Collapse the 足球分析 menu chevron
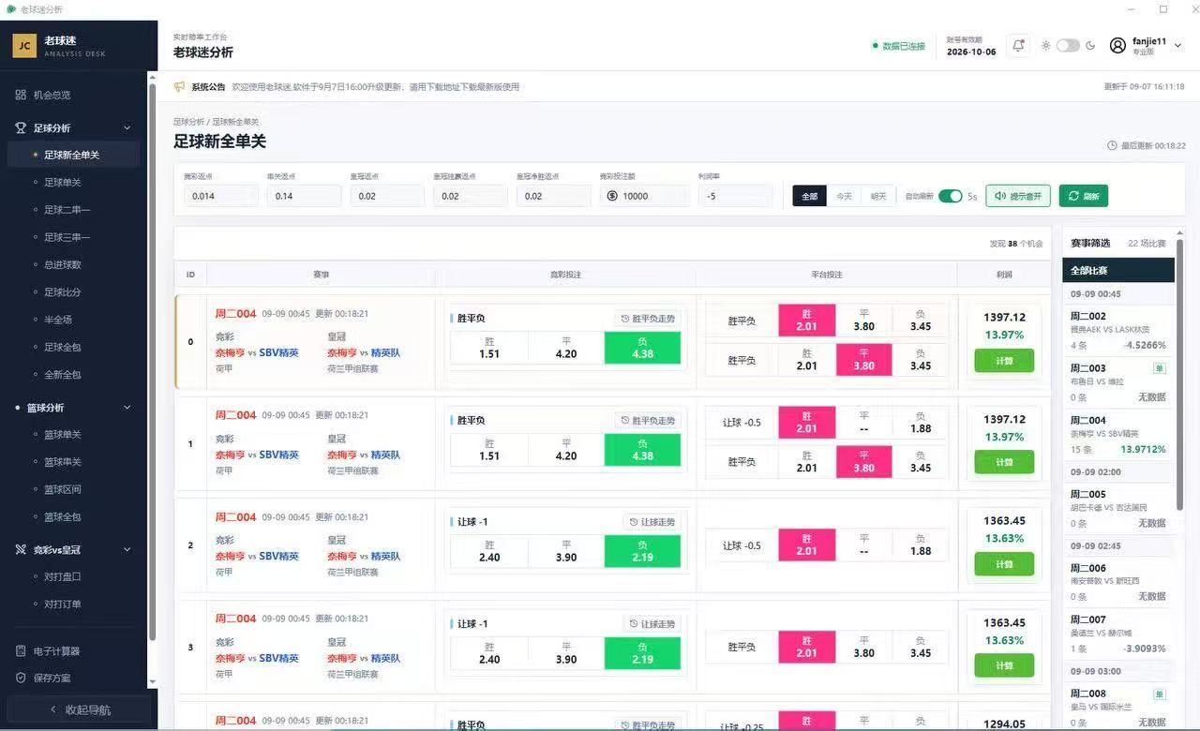Screen dimensions: 1200x731 127,127
